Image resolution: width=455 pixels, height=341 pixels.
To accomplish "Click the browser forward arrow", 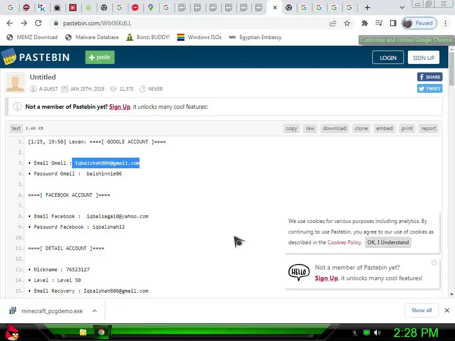I will (x=24, y=23).
